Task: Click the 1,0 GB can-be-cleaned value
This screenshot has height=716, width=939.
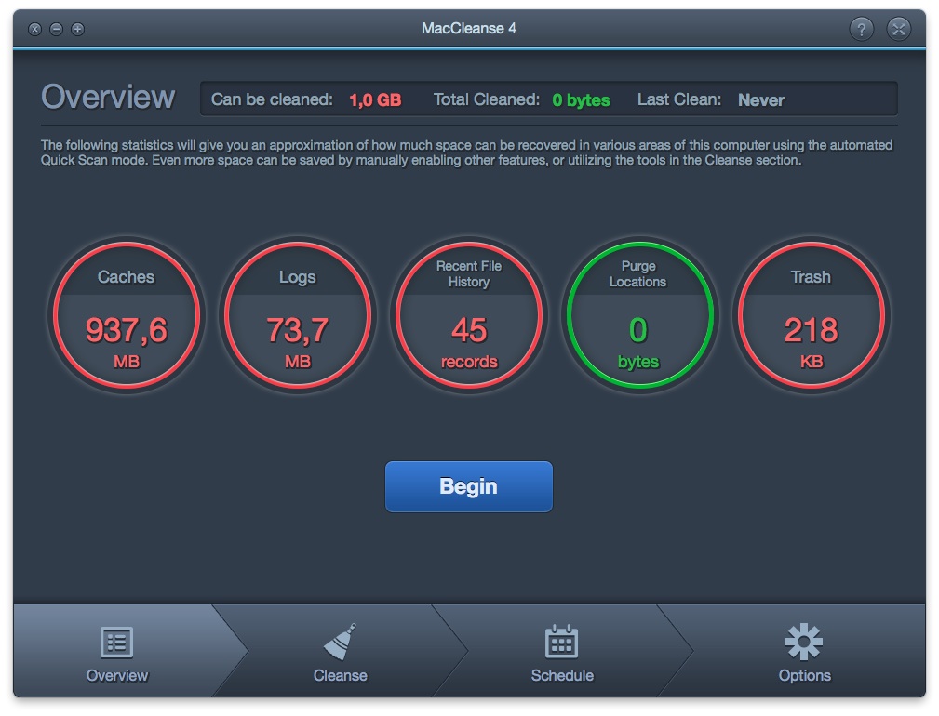Action: [x=375, y=100]
